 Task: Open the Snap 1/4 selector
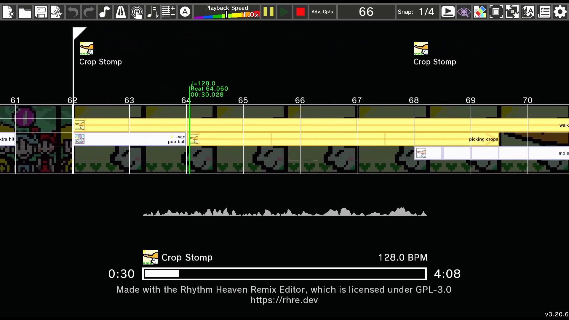pyautogui.click(x=427, y=12)
